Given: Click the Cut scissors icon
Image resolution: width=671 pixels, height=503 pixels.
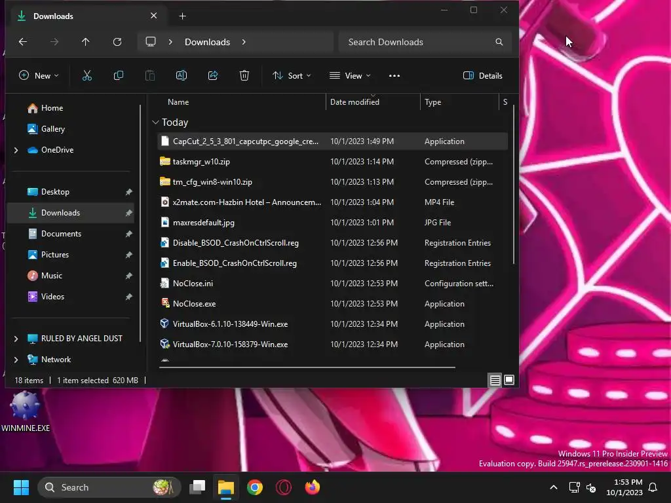Looking at the screenshot, I should [x=87, y=76].
